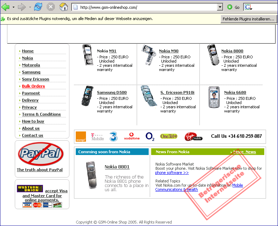Click the OneTel logo

coord(169,136)
